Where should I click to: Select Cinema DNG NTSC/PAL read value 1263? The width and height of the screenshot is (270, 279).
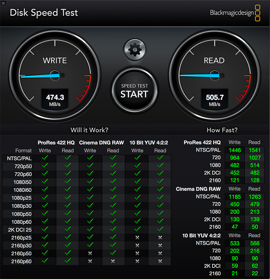[x=255, y=197]
